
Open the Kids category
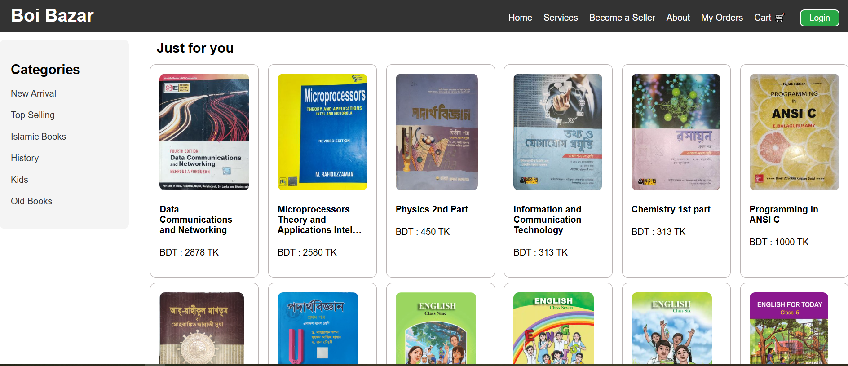click(19, 180)
